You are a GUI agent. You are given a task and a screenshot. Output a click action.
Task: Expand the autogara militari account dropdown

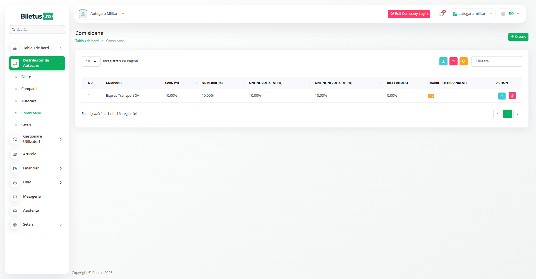[472, 14]
